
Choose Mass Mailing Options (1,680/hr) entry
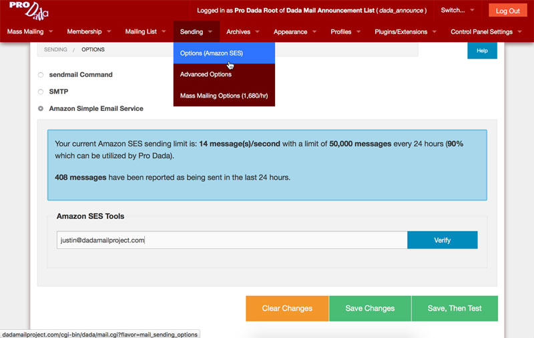click(224, 96)
